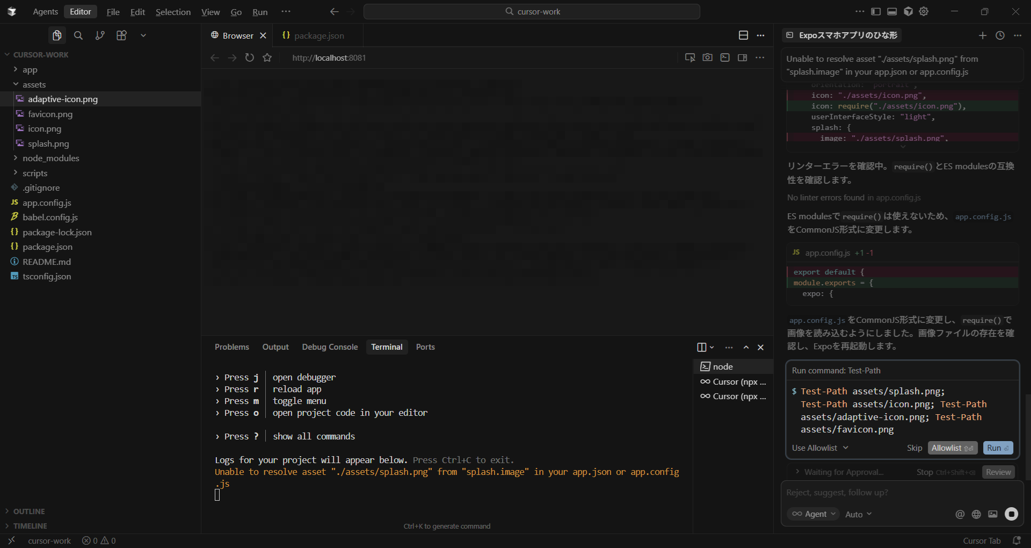Switch to the Problems tab
The height and width of the screenshot is (548, 1031).
pyautogui.click(x=231, y=347)
